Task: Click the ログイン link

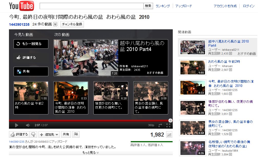Action: click(x=249, y=6)
